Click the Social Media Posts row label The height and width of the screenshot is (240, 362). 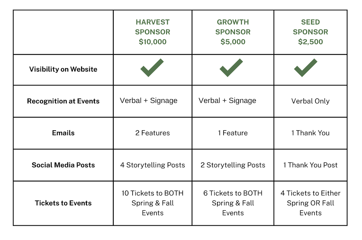(63, 165)
